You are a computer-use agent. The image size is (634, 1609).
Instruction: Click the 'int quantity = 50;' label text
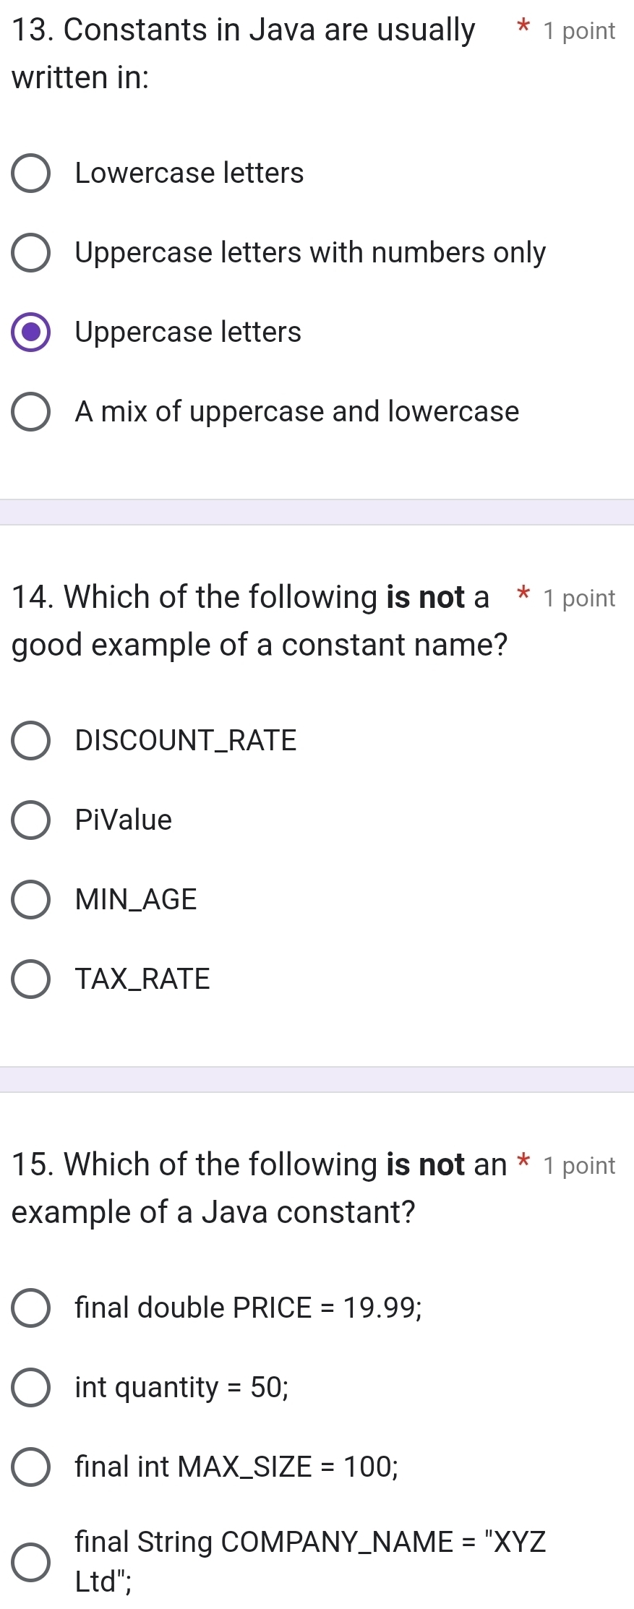[181, 1388]
